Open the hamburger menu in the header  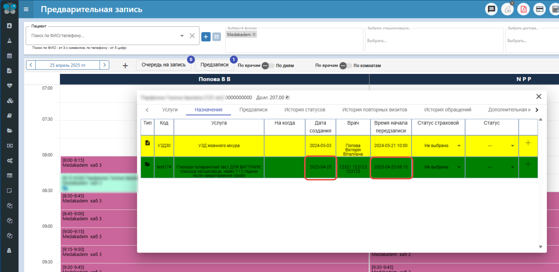(x=26, y=9)
